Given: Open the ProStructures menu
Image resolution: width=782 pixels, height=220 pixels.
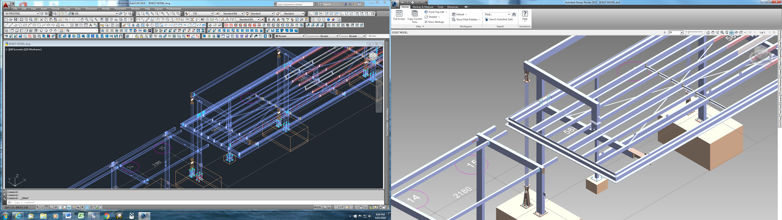Looking at the screenshot, I should [x=174, y=9].
